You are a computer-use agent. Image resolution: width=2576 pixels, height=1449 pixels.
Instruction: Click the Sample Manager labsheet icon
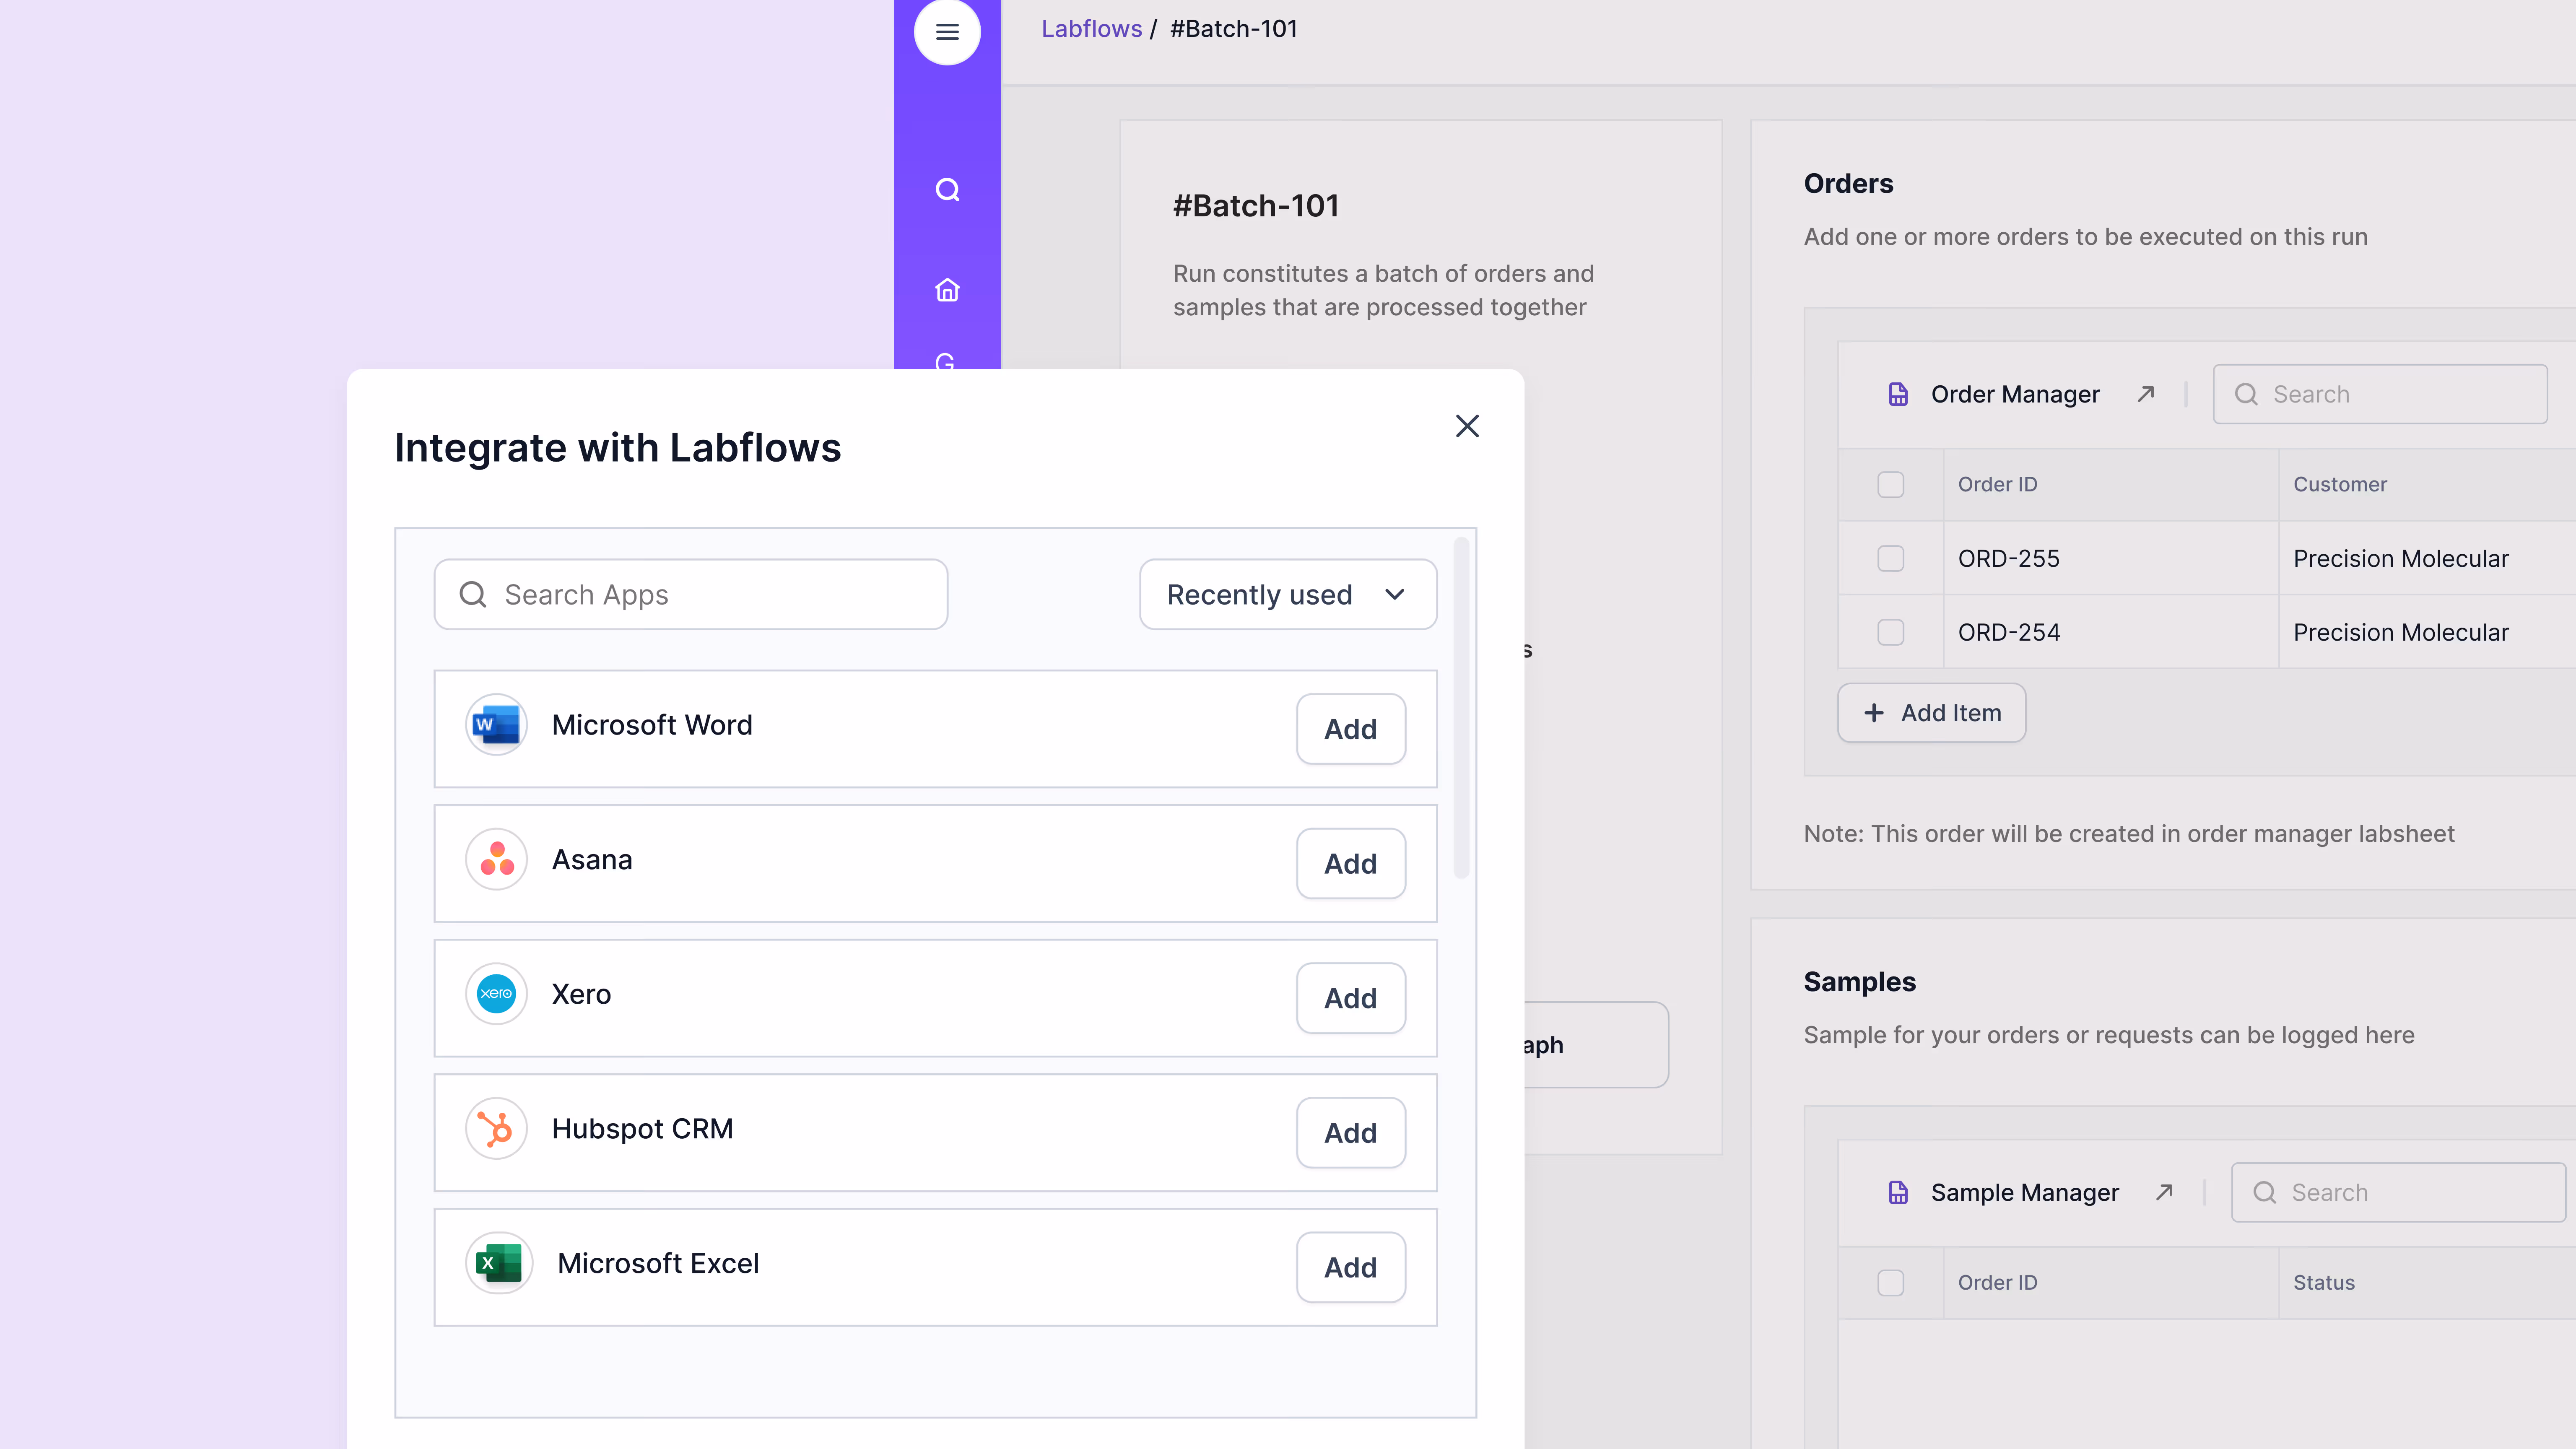pos(1897,1192)
